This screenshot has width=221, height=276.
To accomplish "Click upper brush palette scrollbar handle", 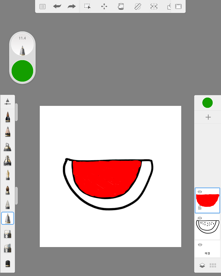I will (x=16, y=112).
